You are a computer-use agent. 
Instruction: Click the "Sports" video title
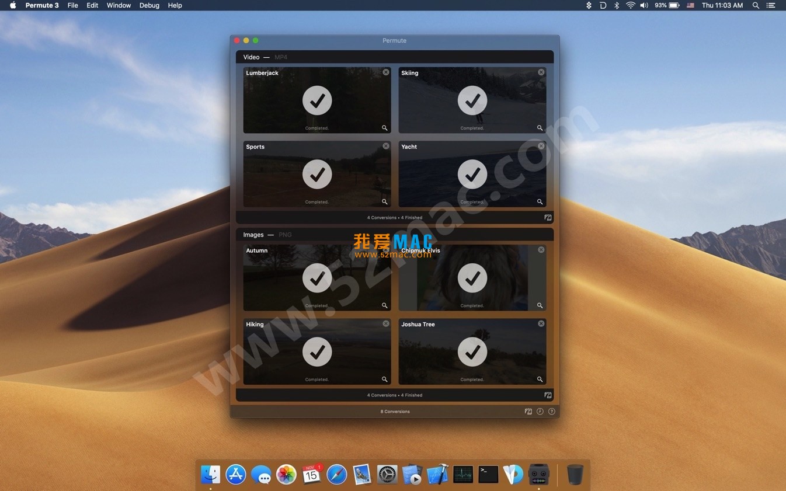click(x=255, y=147)
